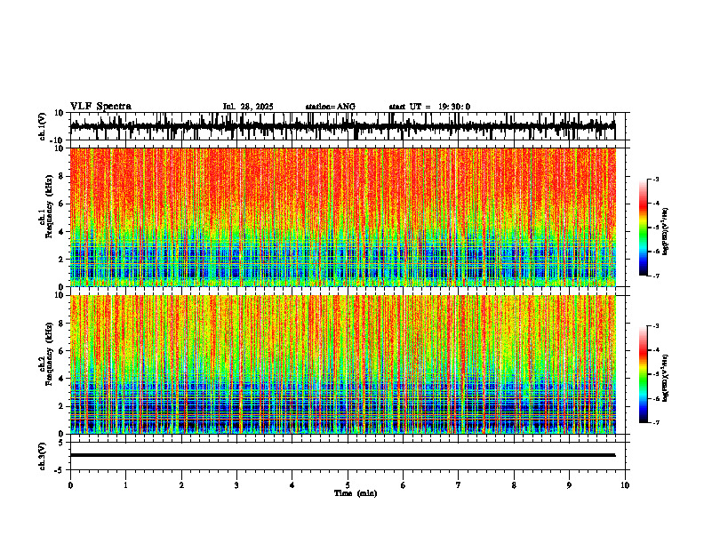
Task: Click the '-7' label on ch.2 color bar
Action: pyautogui.click(x=655, y=422)
